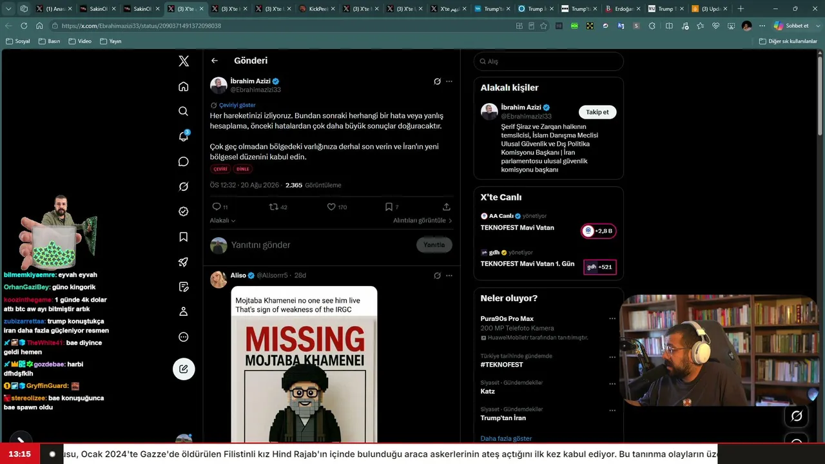Open more options for #TEKNOFEST trend
Image resolution: width=825 pixels, height=464 pixels.
click(612, 357)
